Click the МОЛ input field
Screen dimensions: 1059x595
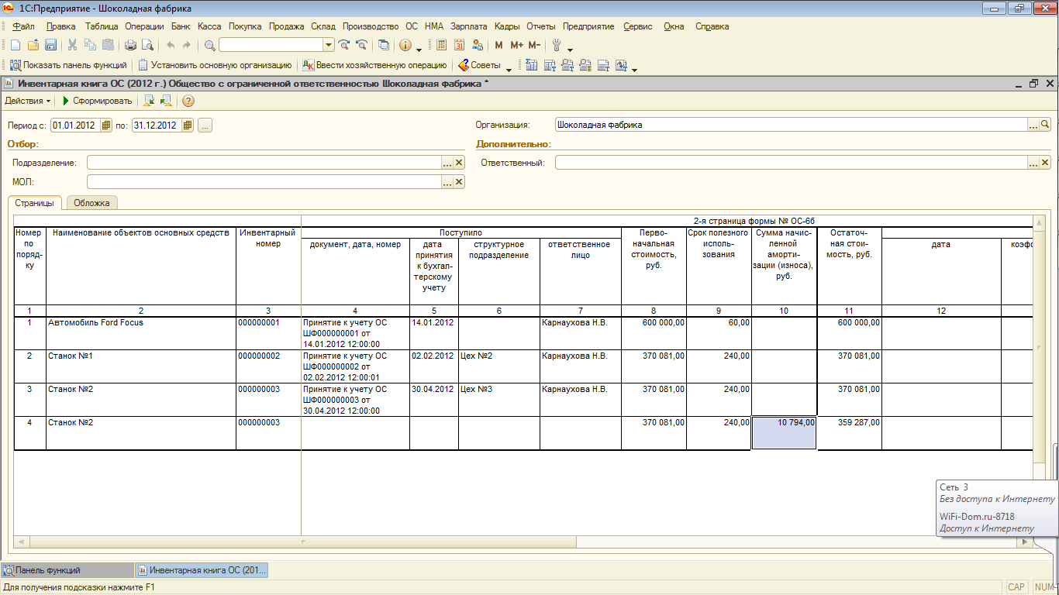264,182
